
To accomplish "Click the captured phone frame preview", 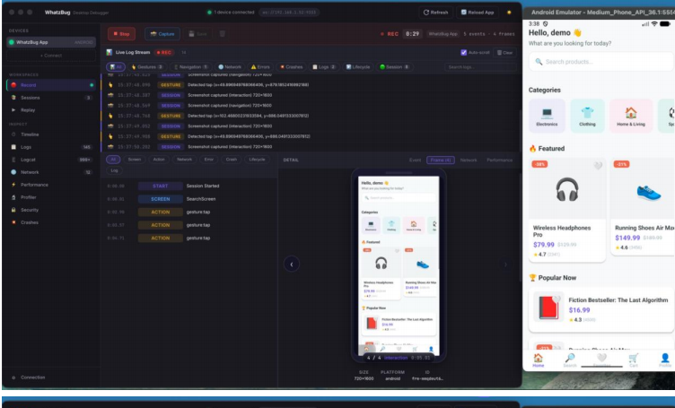I will coord(399,265).
